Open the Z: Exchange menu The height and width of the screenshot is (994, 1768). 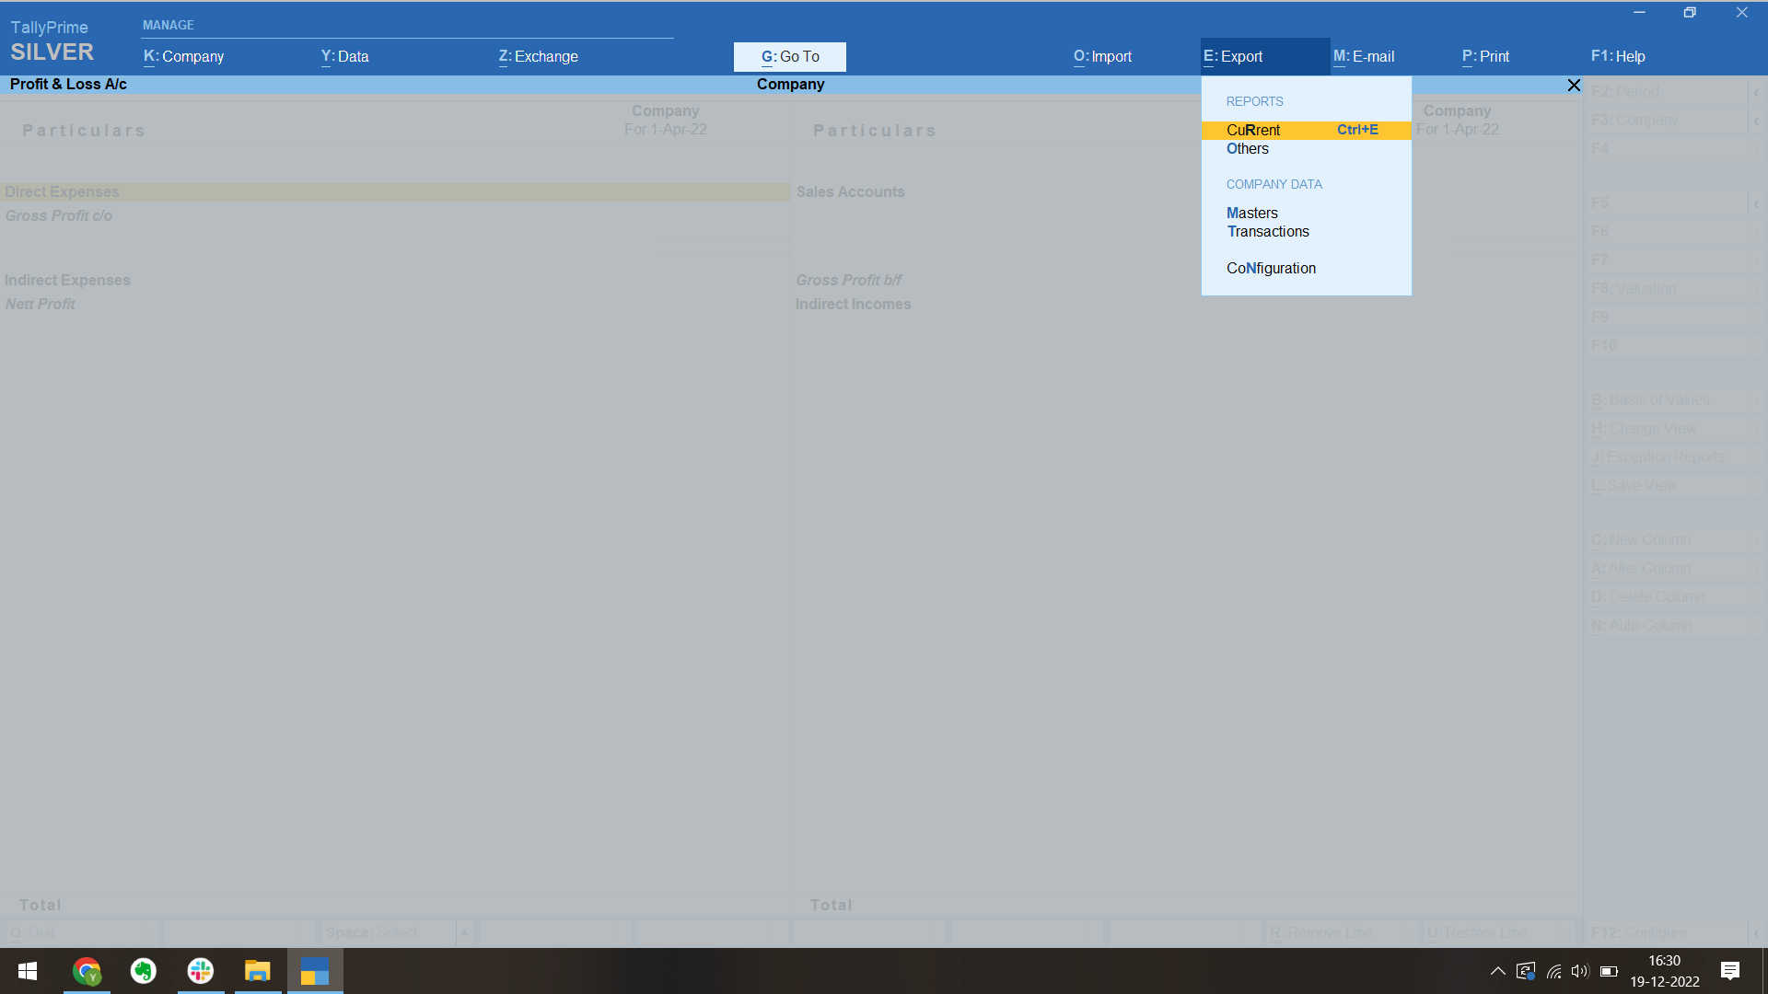pos(538,56)
